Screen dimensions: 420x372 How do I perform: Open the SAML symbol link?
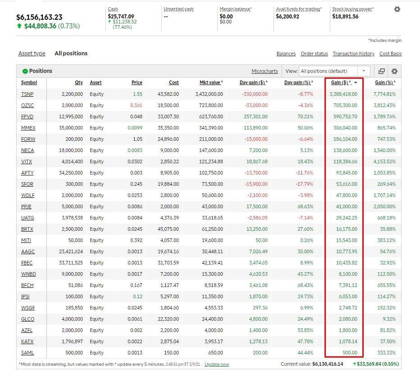(27, 353)
